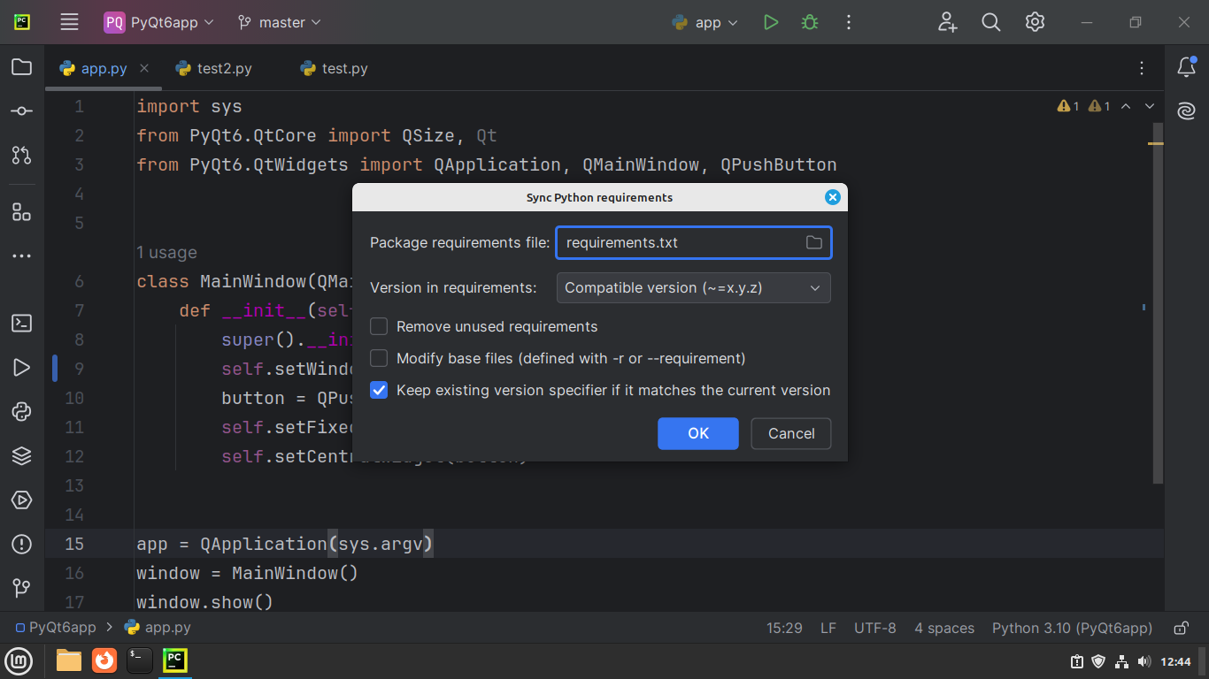Debug the app configuration

point(809,23)
